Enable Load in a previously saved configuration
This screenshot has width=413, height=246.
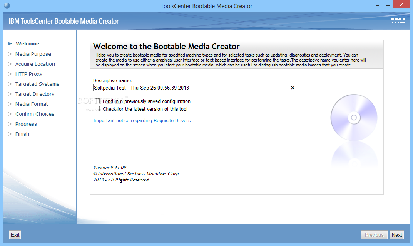[x=97, y=101]
